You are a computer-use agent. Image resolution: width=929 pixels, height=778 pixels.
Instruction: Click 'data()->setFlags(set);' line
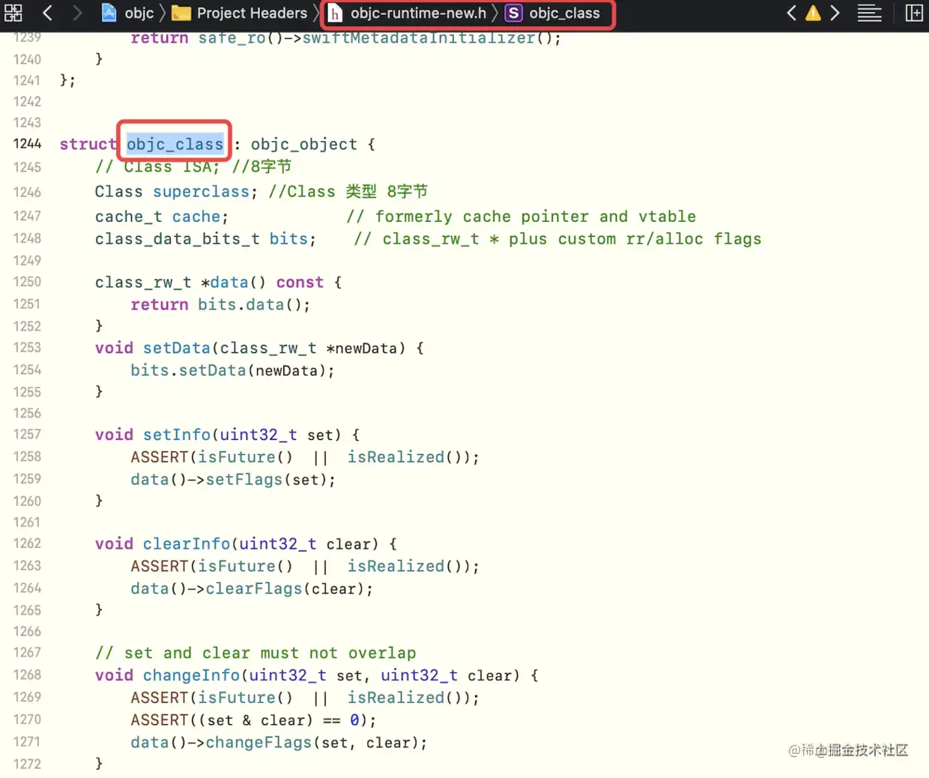(x=233, y=480)
